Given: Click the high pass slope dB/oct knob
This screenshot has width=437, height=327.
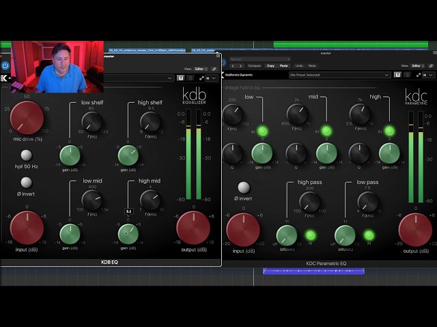Looking at the screenshot, I should click(x=287, y=236).
